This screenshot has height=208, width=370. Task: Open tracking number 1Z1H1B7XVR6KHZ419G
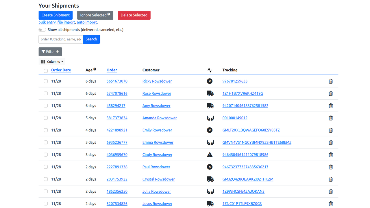pos(242,93)
